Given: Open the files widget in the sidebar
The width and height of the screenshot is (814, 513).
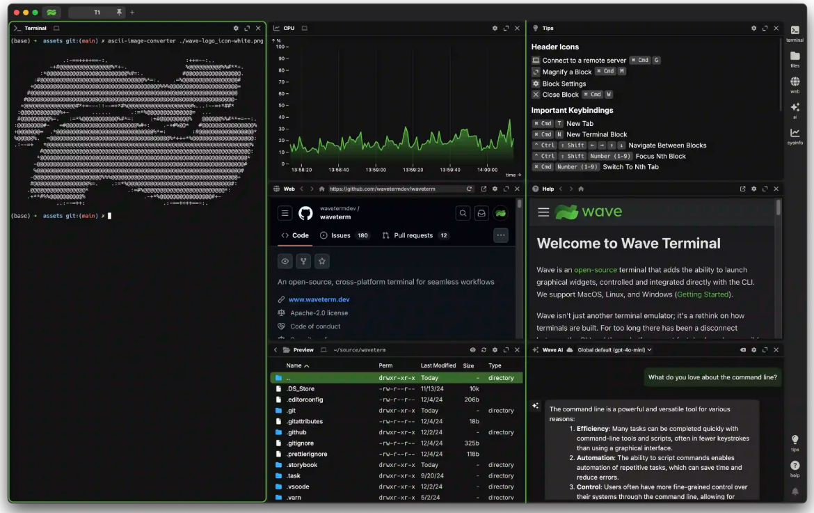Looking at the screenshot, I should click(795, 58).
